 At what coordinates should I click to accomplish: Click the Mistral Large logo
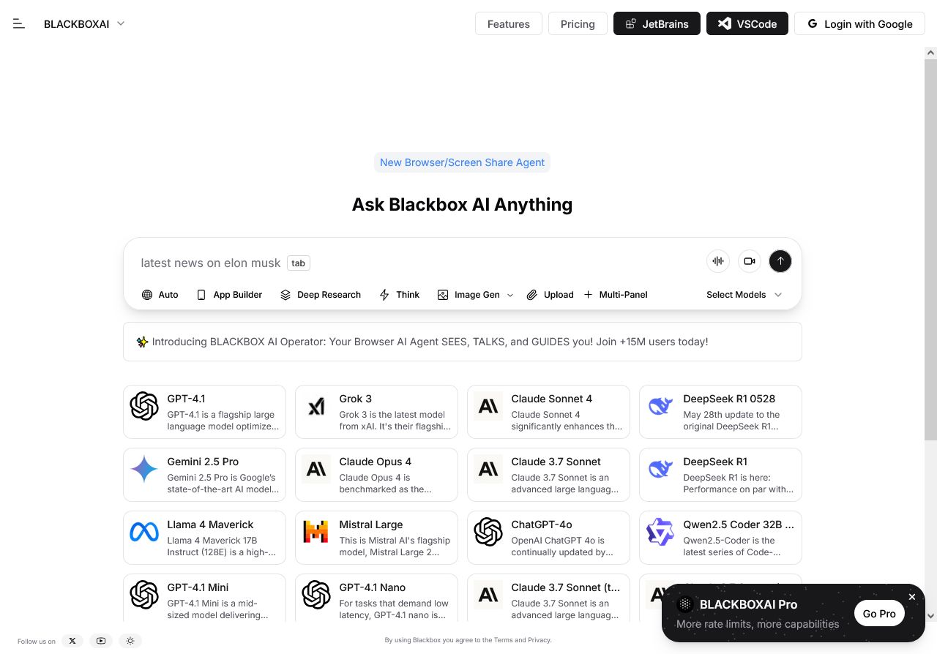point(316,532)
